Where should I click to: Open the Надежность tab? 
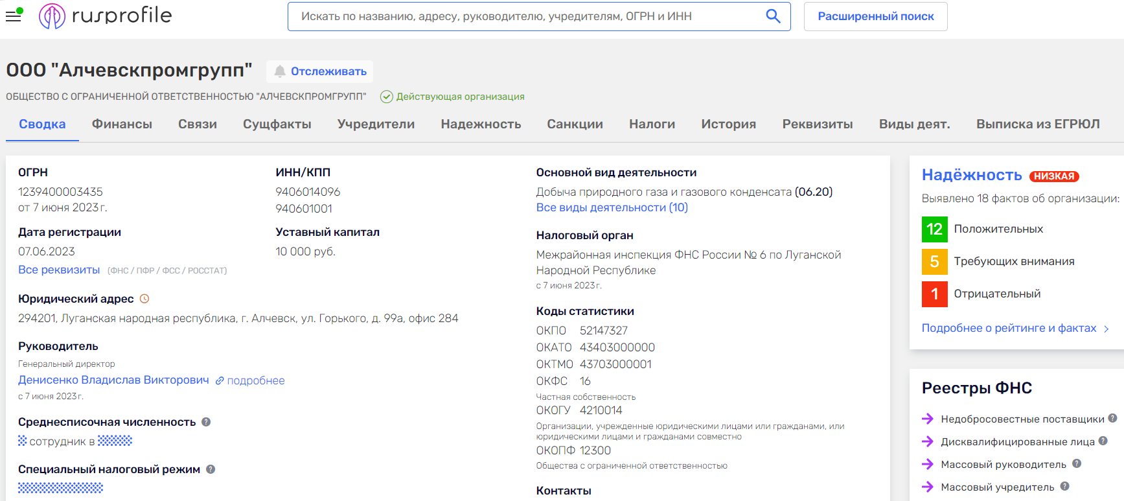coord(481,124)
